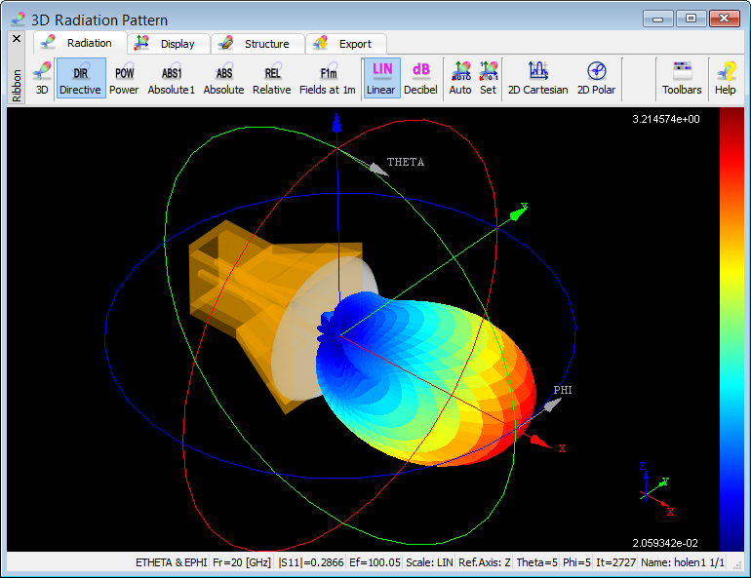Expand the Toolbars menu
Image resolution: width=751 pixels, height=578 pixels.
tap(682, 79)
